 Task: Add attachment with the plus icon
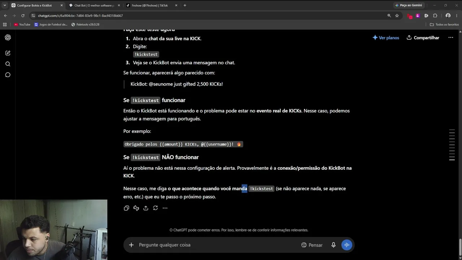point(131,245)
